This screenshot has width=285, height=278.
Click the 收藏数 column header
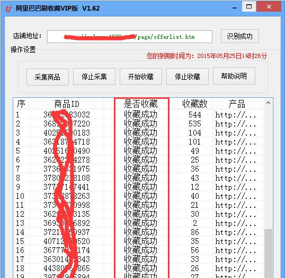194,104
